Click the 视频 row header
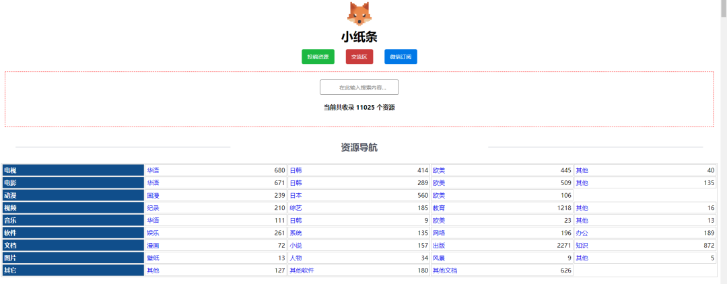 [x=73, y=208]
